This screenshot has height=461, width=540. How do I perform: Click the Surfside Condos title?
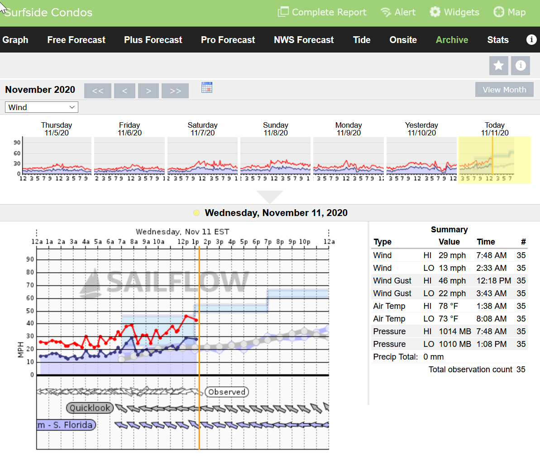48,12
